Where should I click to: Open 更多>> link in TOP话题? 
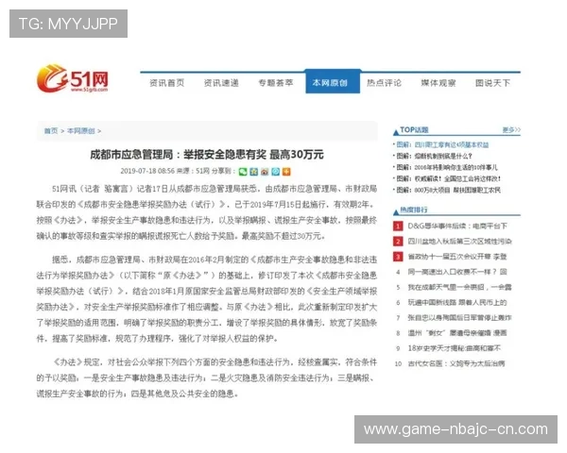point(511,129)
